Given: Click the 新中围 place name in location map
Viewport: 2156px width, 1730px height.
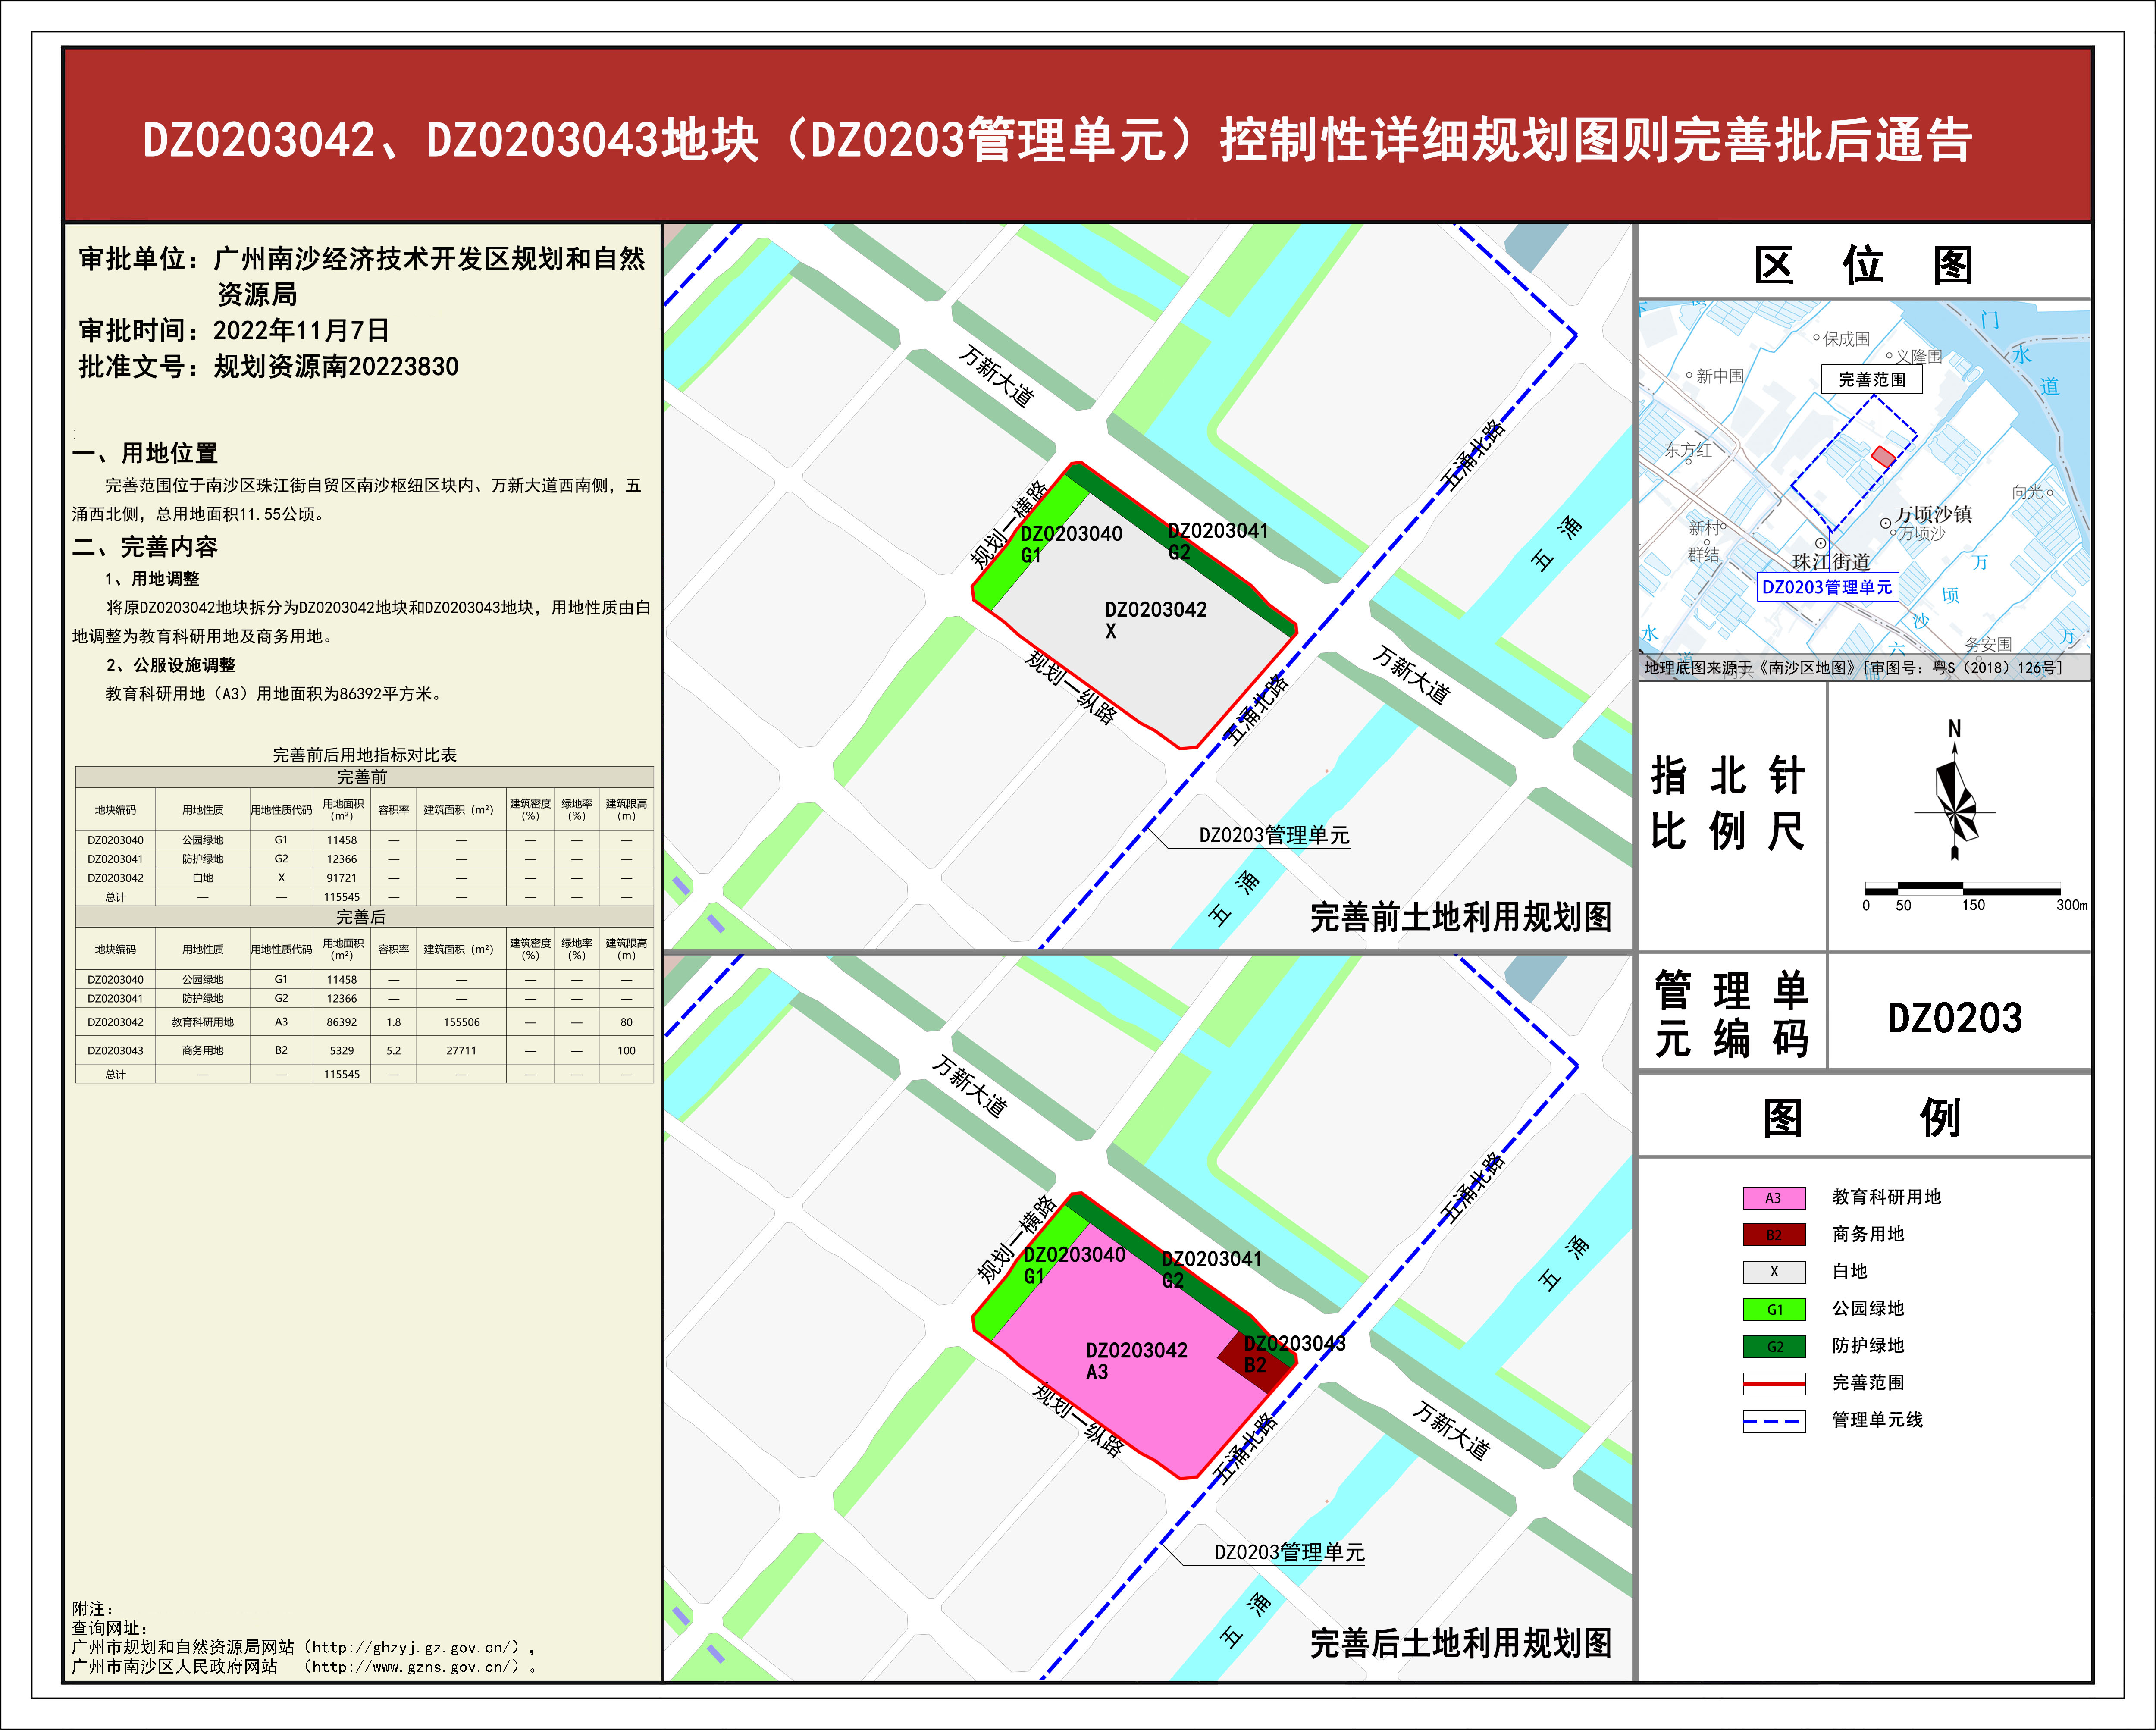Looking at the screenshot, I should 1720,376.
